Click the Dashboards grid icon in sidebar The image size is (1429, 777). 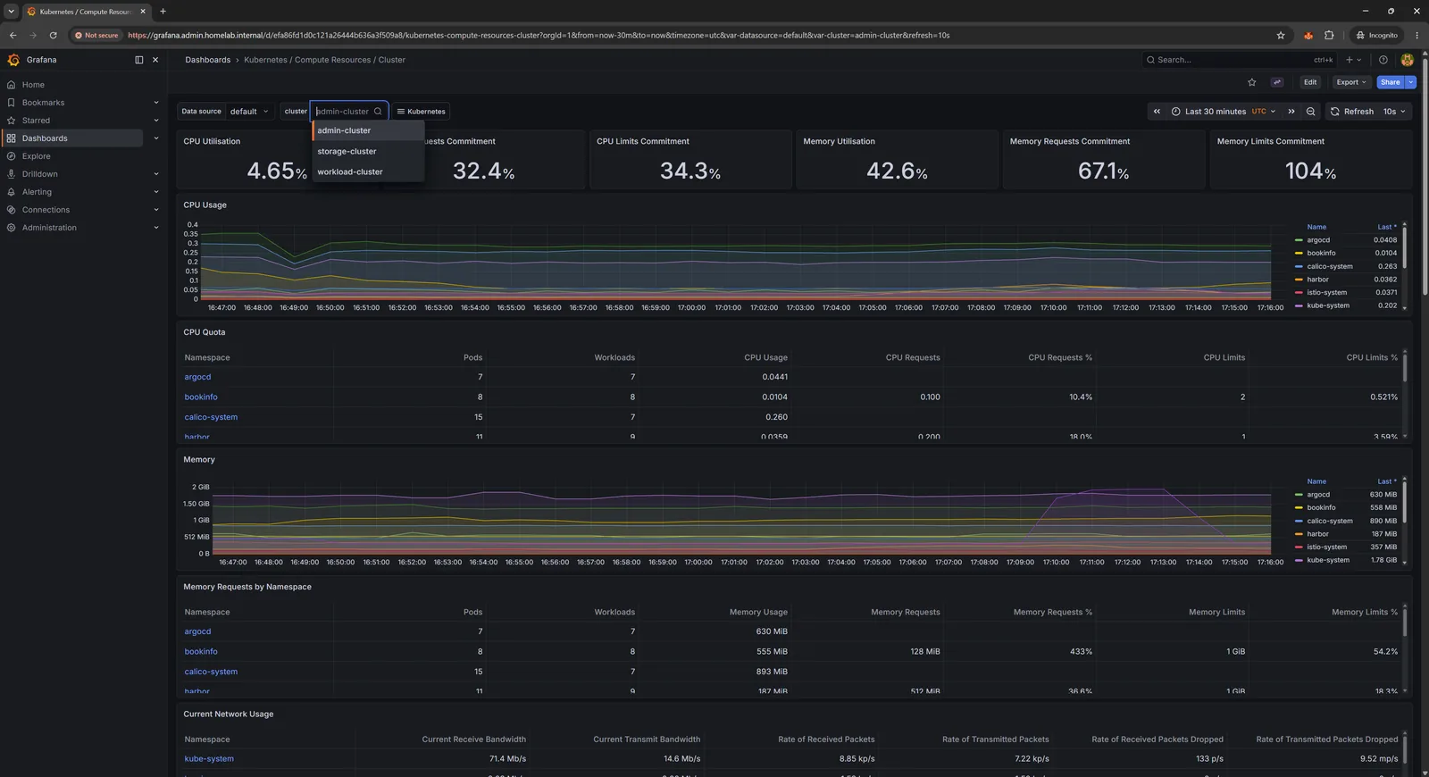pos(11,138)
